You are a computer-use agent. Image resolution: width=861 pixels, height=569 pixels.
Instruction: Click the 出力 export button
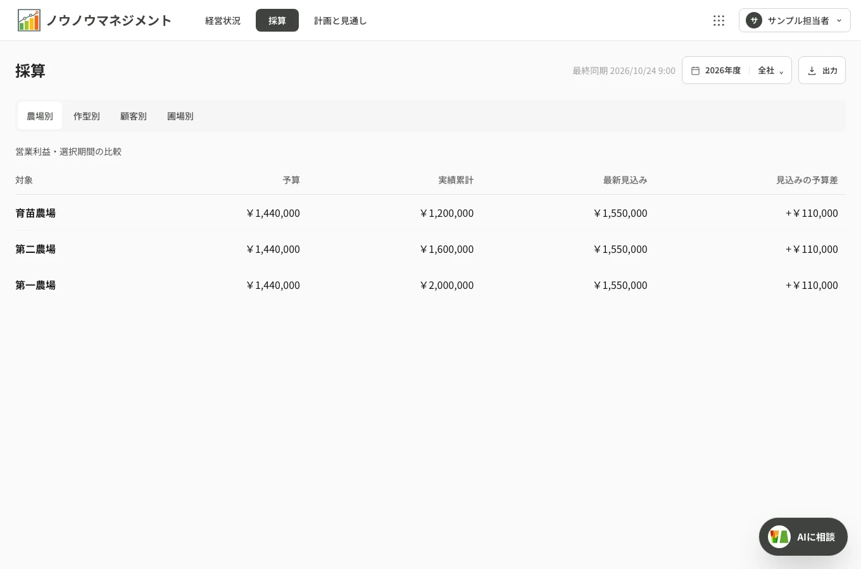pos(822,70)
